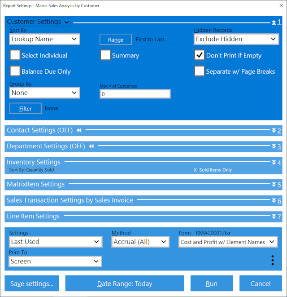
Task: Open the Customer Settings header menu
Action: pos(38,22)
